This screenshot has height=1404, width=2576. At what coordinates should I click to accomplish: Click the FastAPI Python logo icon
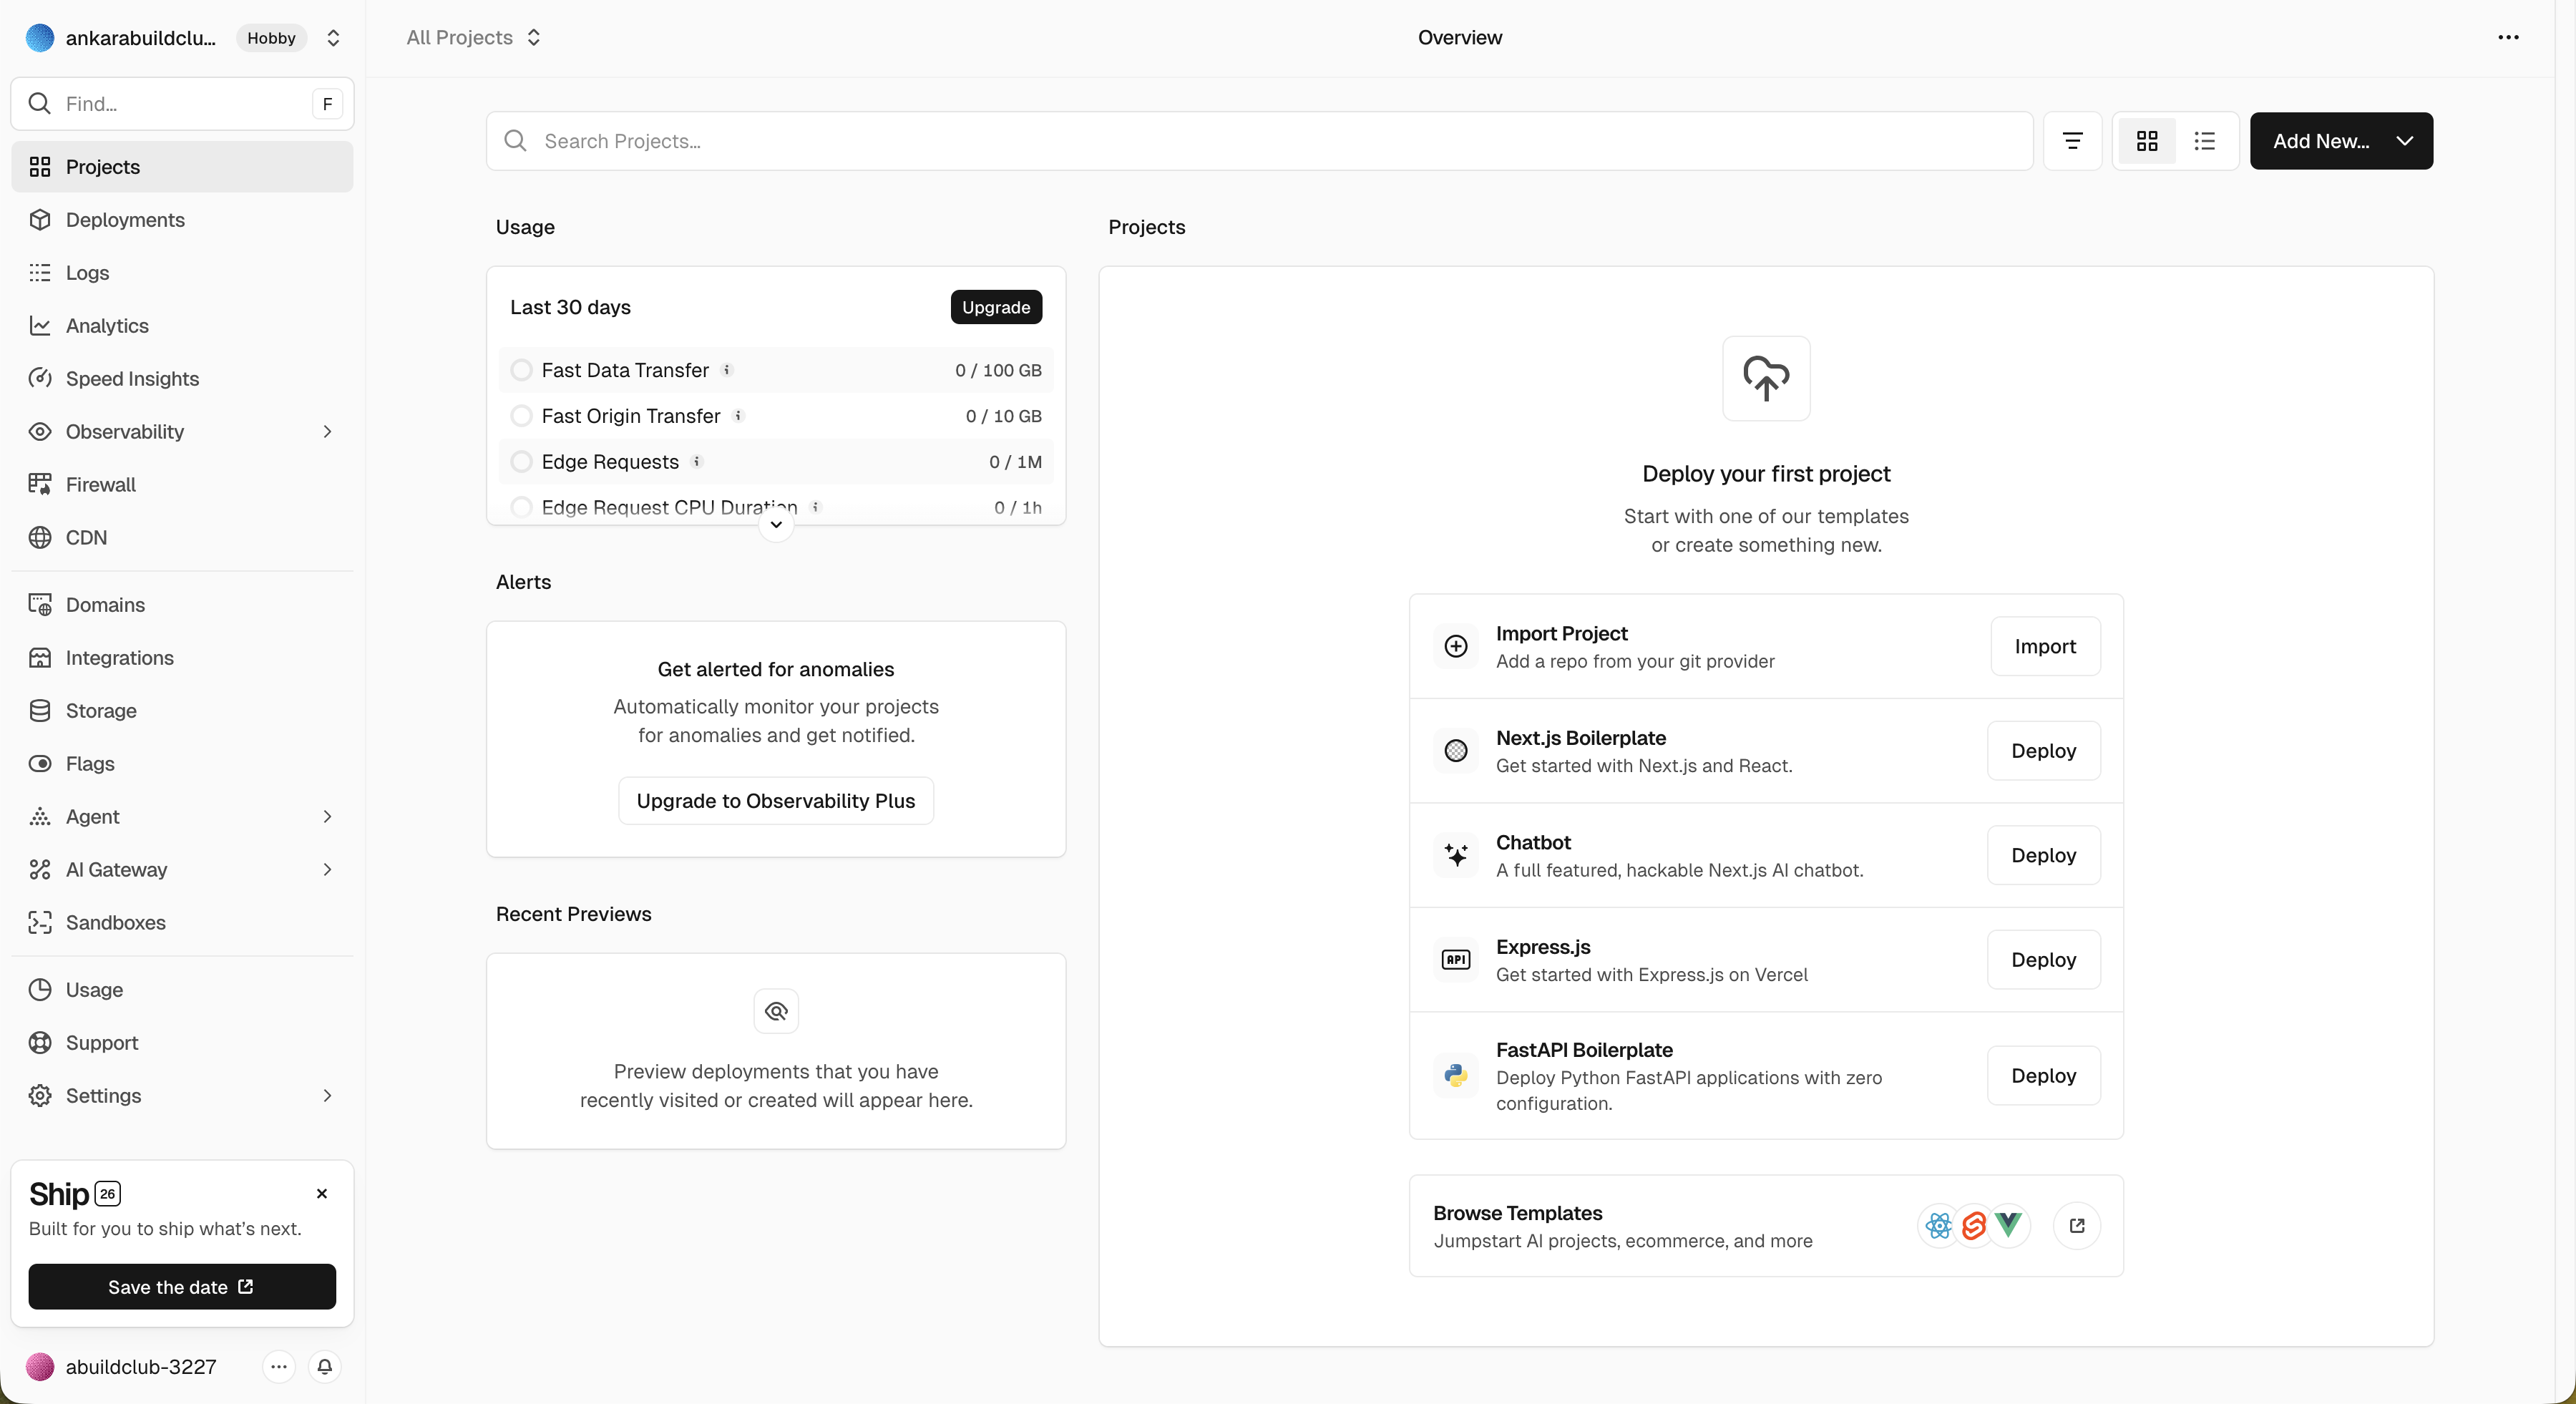[1456, 1075]
